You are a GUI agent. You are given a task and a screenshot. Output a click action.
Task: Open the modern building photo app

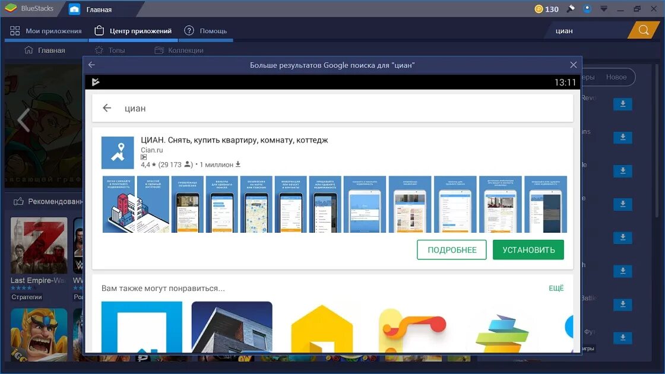point(232,327)
